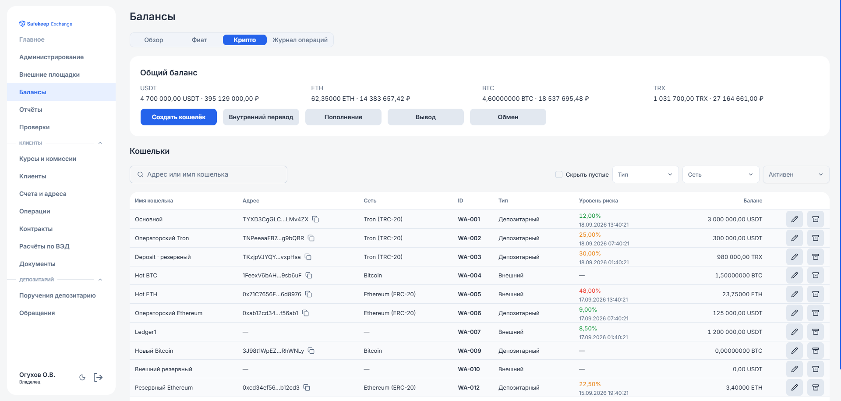Open Расчёты по ВЭД sidebar item
This screenshot has width=841, height=401.
pyautogui.click(x=61, y=246)
